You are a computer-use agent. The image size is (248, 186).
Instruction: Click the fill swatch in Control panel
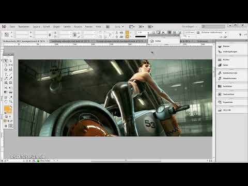tap(128, 33)
